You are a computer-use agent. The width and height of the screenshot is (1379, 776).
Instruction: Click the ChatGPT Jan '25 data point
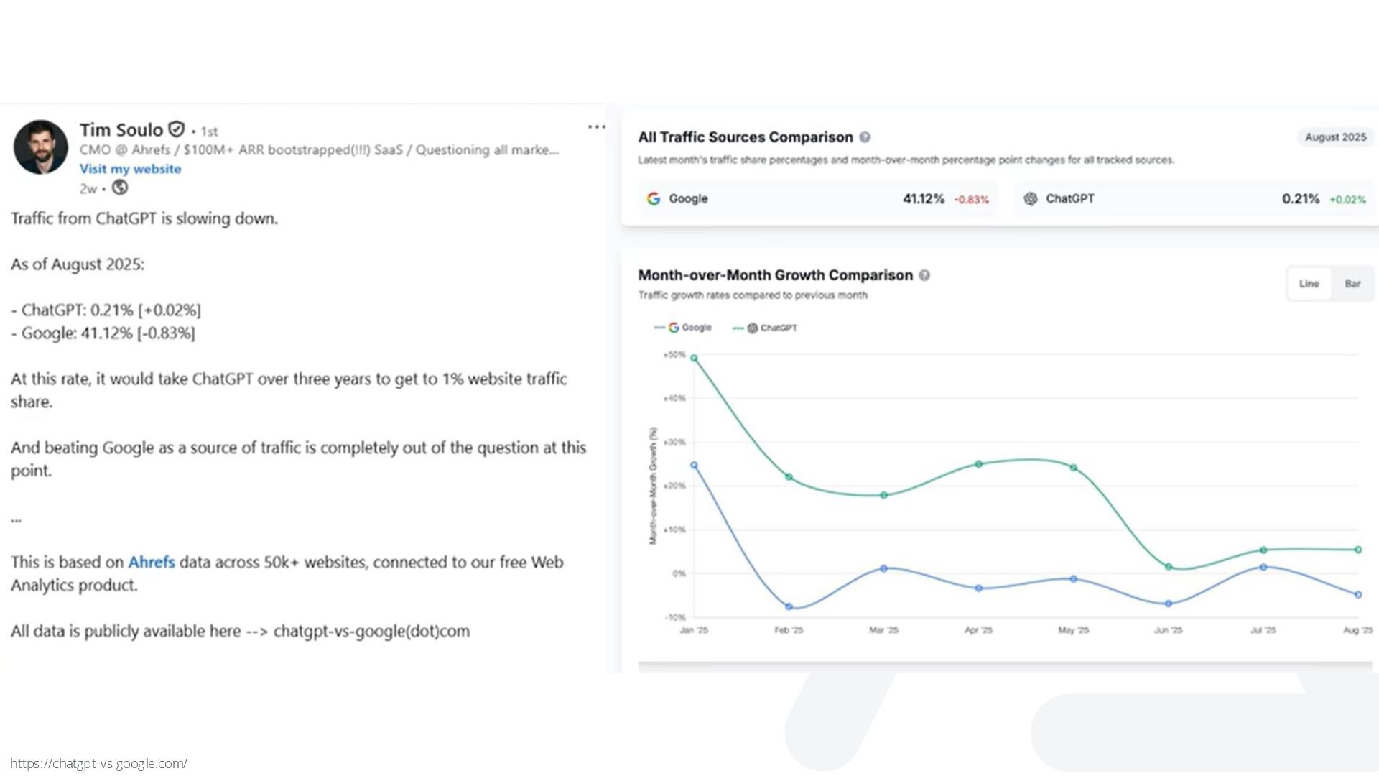tap(694, 358)
